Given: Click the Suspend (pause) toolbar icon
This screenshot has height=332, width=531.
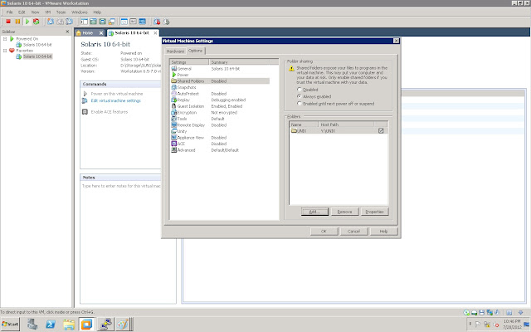Looking at the screenshot, I should coord(17,22).
